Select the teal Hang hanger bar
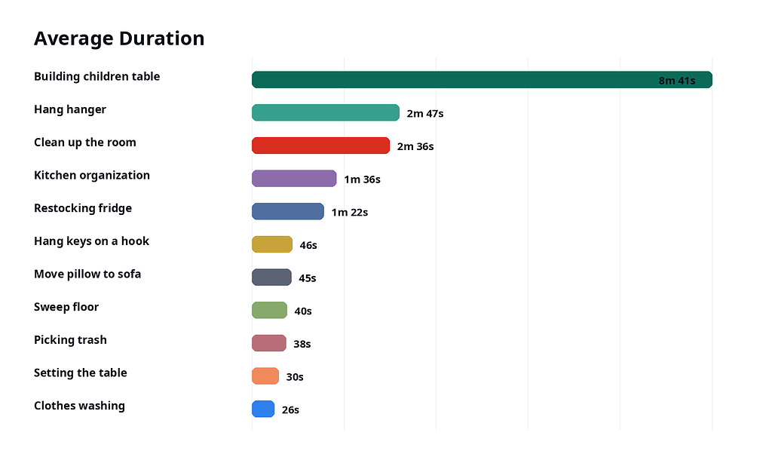Image resolution: width=775 pixels, height=460 pixels. coord(326,113)
